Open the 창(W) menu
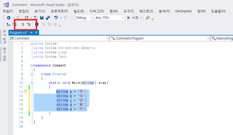The image size is (233, 135). coord(201,11)
